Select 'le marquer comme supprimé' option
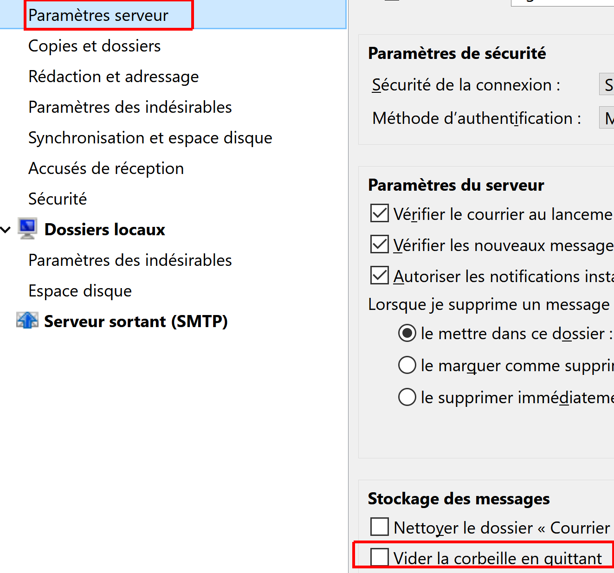 click(x=407, y=365)
